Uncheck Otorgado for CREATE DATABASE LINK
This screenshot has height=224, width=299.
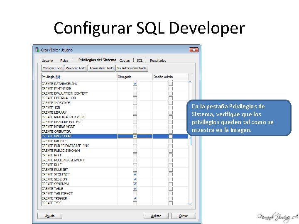[x=135, y=84]
